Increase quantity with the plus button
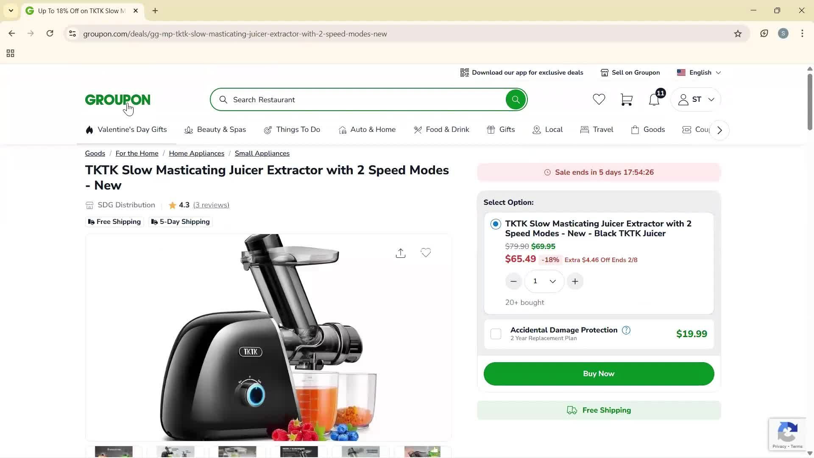The width and height of the screenshot is (814, 458). [x=575, y=282]
